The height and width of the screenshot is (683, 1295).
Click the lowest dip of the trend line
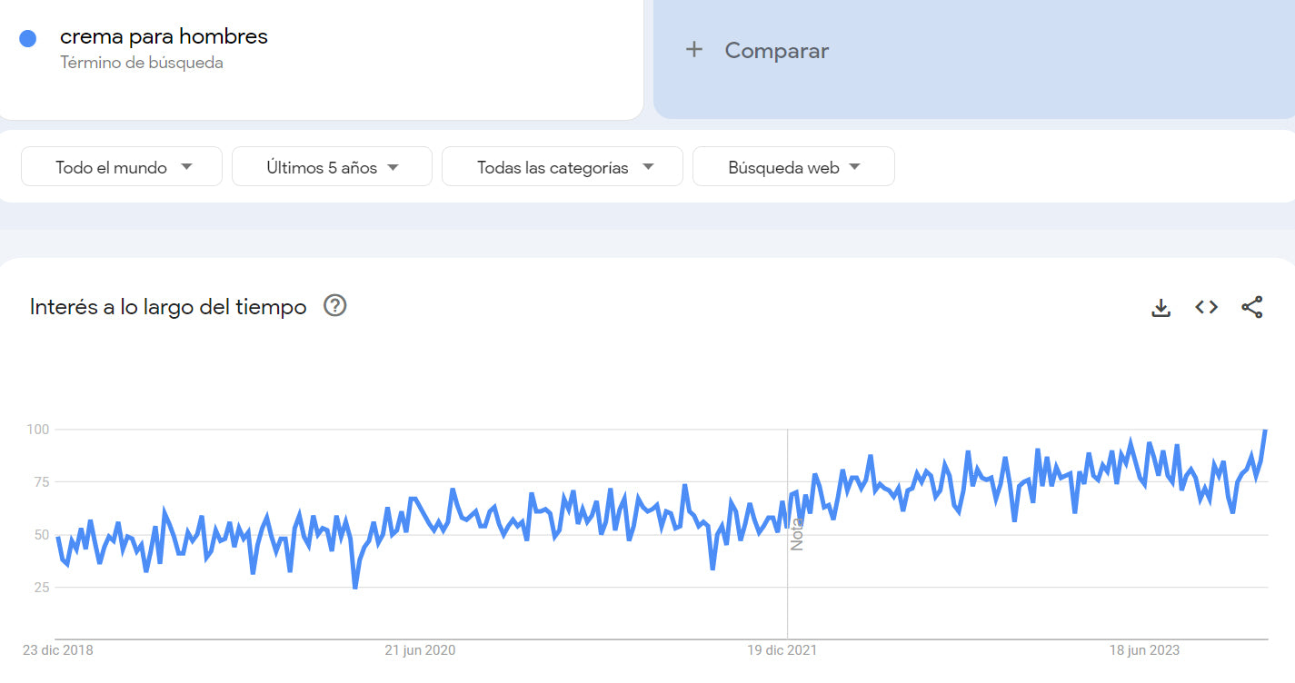pyautogui.click(x=355, y=587)
